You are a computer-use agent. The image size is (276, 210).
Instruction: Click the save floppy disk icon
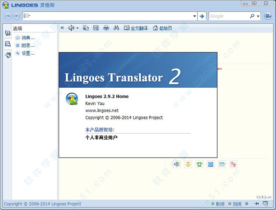coord(96,28)
